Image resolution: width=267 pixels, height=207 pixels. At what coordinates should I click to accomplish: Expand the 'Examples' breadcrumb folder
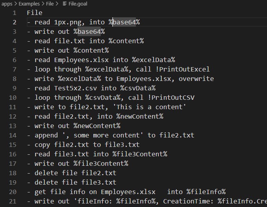tap(29, 4)
